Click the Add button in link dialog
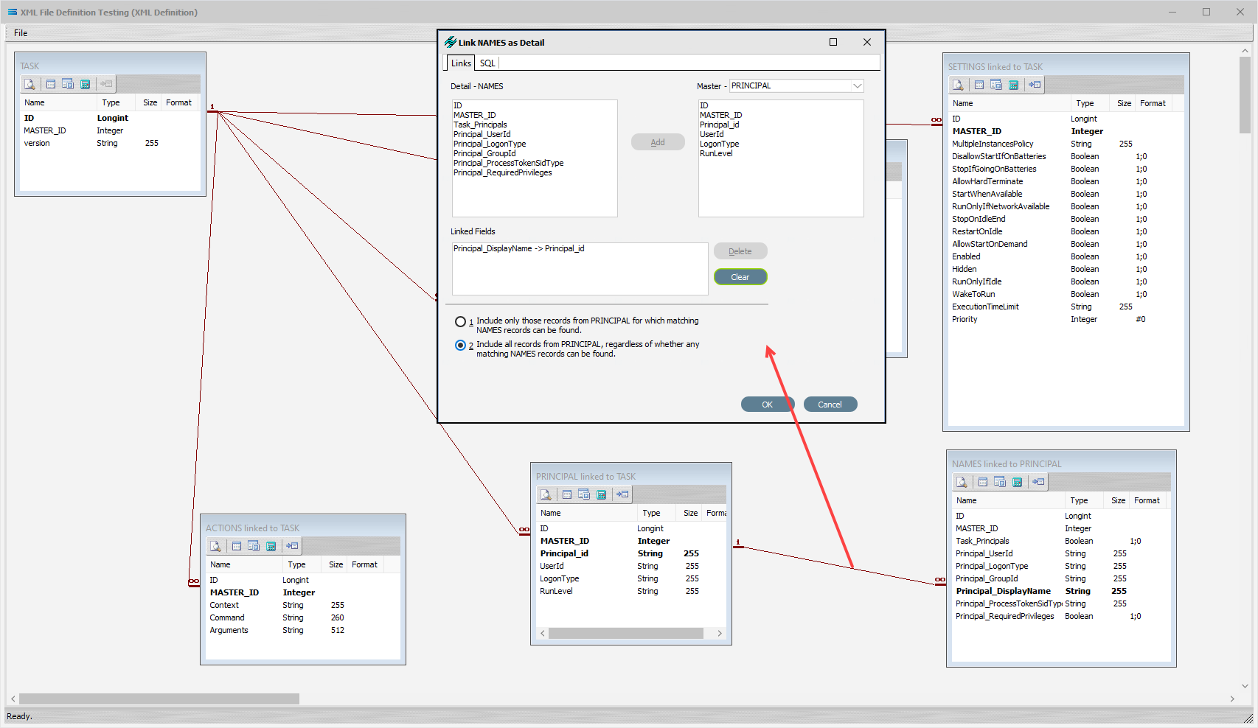1258x728 pixels. click(x=658, y=142)
